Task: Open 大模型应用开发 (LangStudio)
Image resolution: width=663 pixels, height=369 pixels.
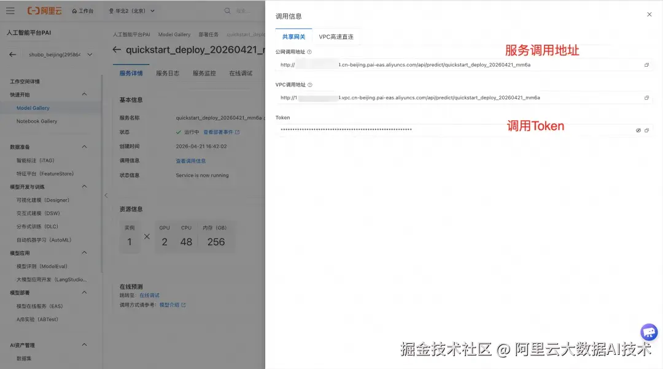Action: click(52, 280)
